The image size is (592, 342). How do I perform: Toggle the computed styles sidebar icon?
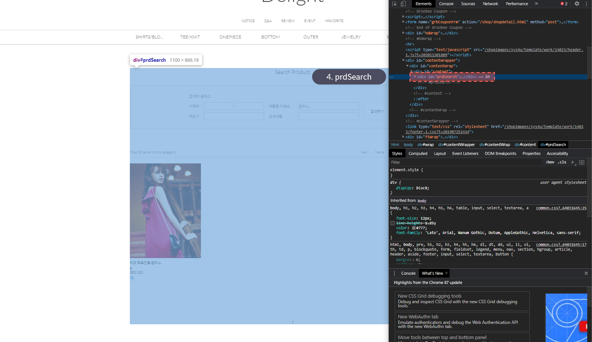point(581,162)
